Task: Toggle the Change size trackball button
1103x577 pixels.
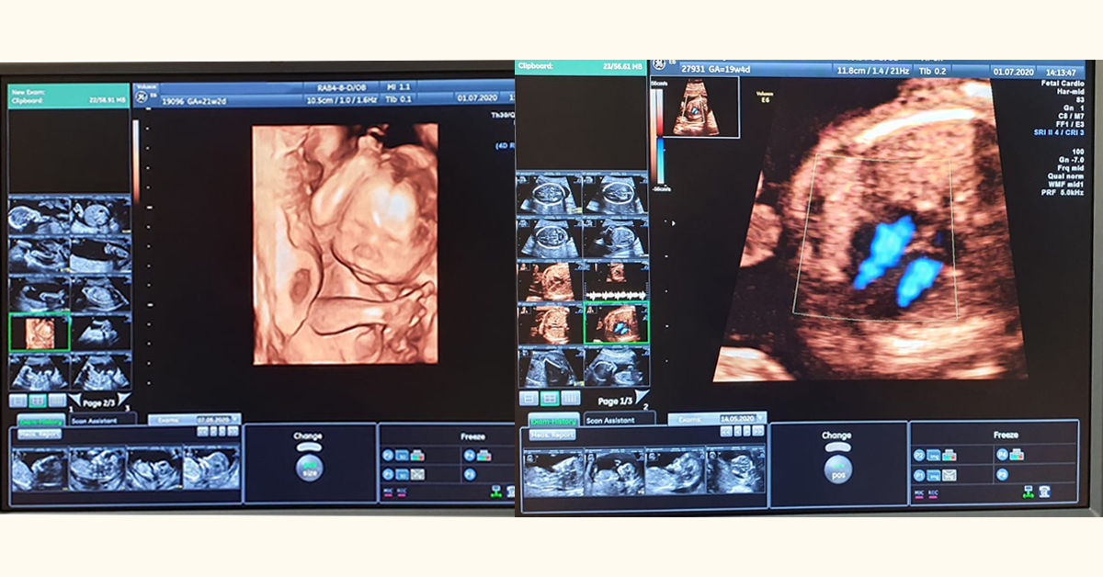Action: (308, 467)
